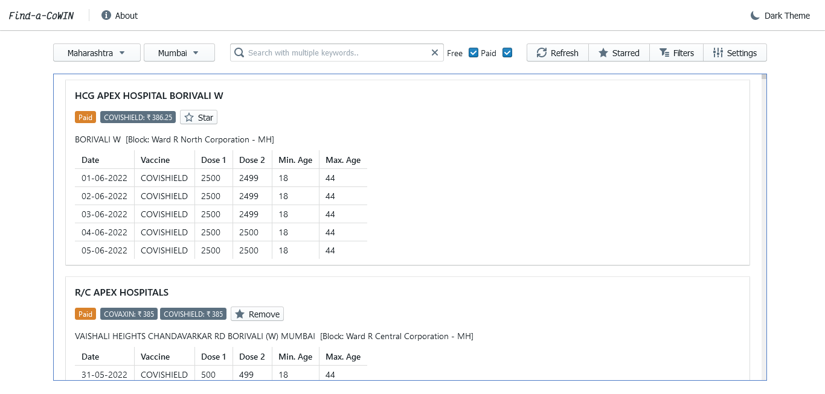The image size is (825, 394).
Task: Click the search magnifier icon
Action: (x=239, y=52)
